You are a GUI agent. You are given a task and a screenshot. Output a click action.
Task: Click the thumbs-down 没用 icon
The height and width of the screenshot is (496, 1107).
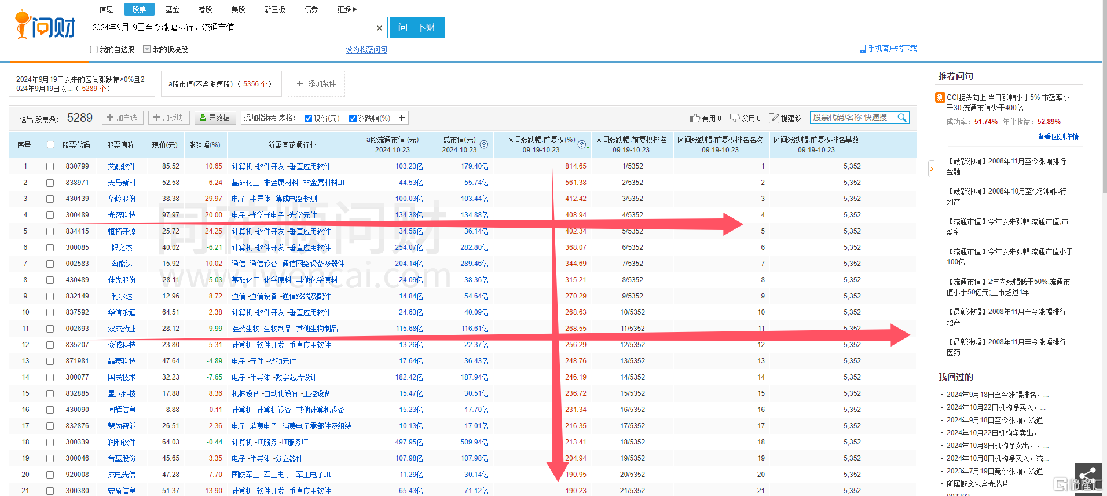(x=734, y=118)
